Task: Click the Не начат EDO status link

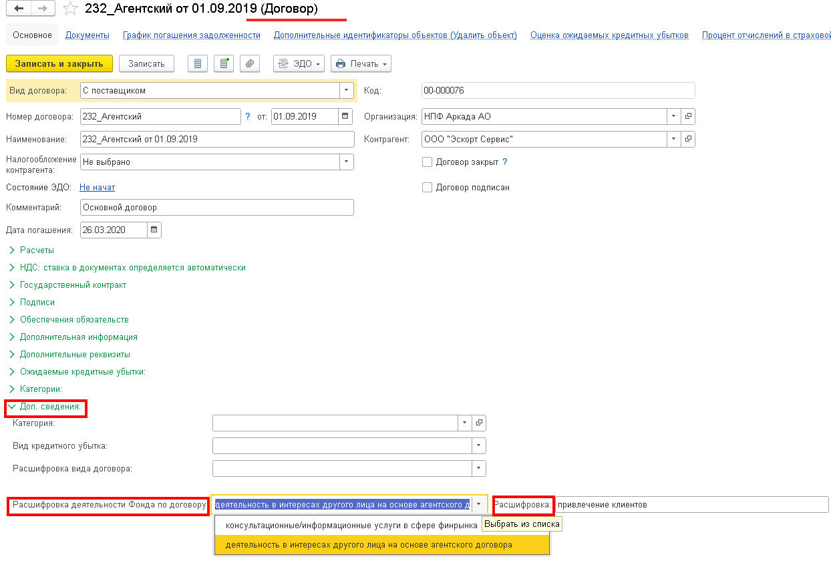Action: click(x=97, y=188)
